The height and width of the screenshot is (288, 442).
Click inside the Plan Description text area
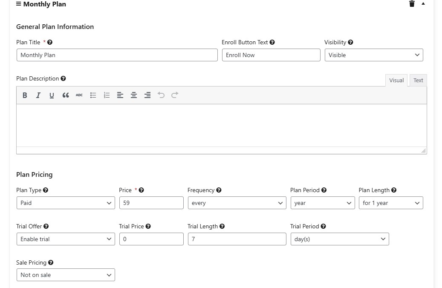point(222,125)
